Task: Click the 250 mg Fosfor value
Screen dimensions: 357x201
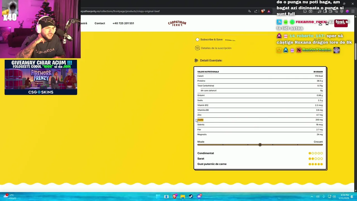Action: click(x=319, y=120)
